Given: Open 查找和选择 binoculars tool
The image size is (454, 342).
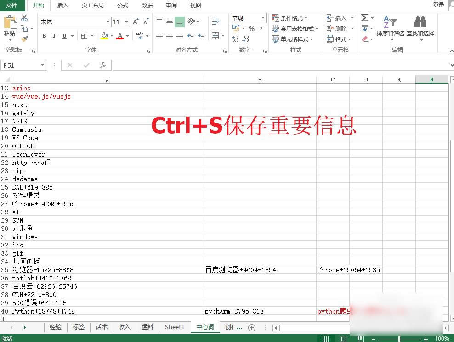Looking at the screenshot, I should coord(420,28).
